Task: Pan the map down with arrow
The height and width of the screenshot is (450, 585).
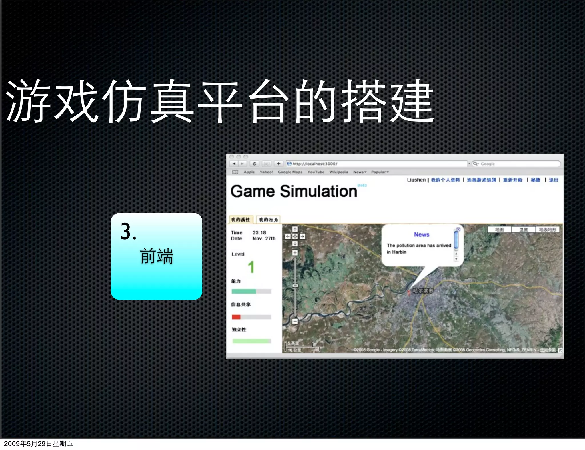Action: pyautogui.click(x=295, y=244)
